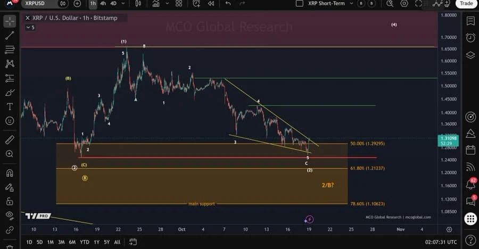Select the text annotation tool
This screenshot has width=479, height=249.
click(x=10, y=106)
